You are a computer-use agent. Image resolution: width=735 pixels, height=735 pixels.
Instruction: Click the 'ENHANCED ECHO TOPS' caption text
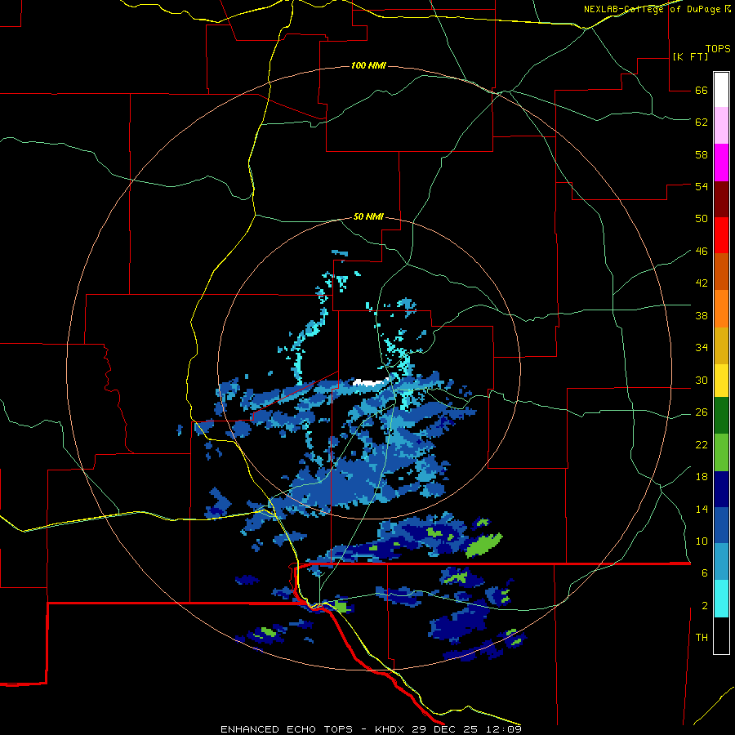tap(287, 729)
